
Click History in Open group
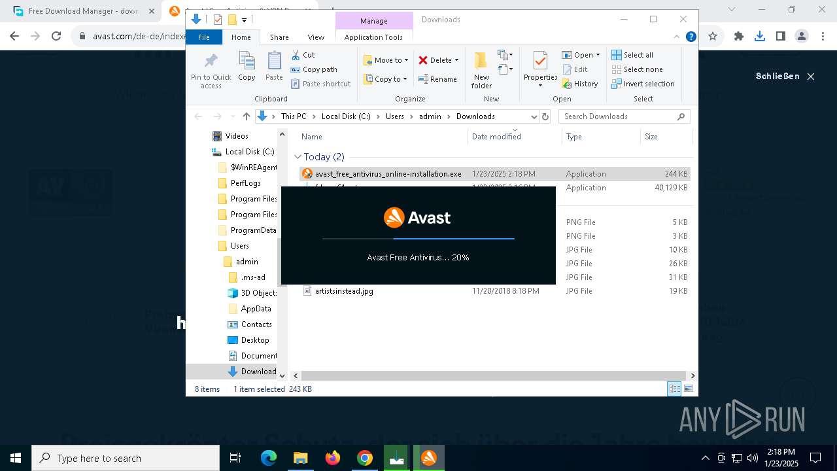[580, 84]
